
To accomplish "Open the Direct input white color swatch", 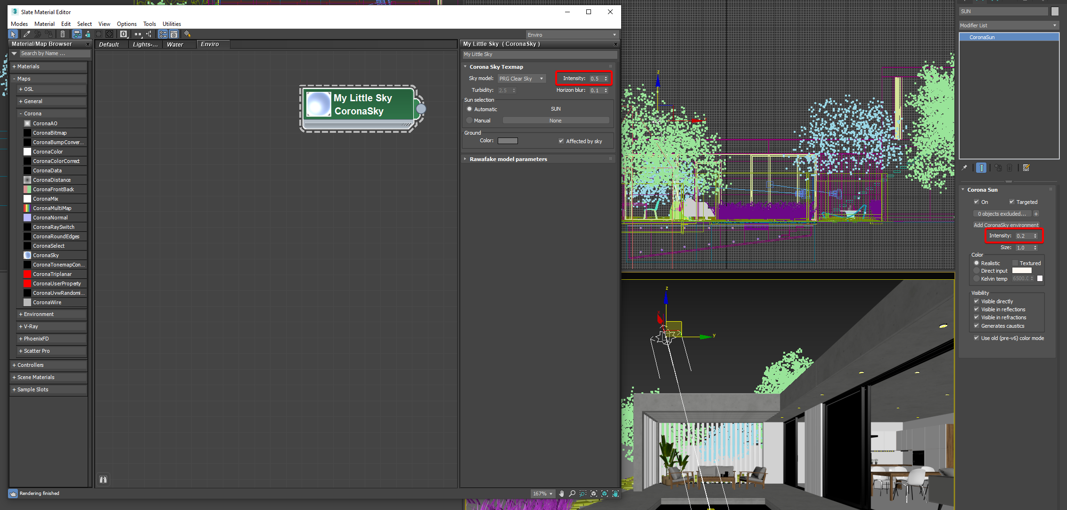I will [x=1022, y=271].
